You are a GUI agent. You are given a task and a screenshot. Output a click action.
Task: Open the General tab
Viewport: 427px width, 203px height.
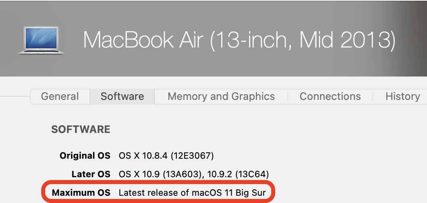(60, 96)
